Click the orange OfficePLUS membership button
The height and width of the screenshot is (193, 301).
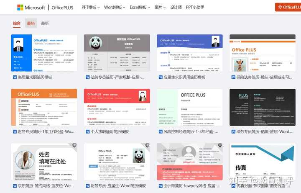pyautogui.click(x=288, y=7)
